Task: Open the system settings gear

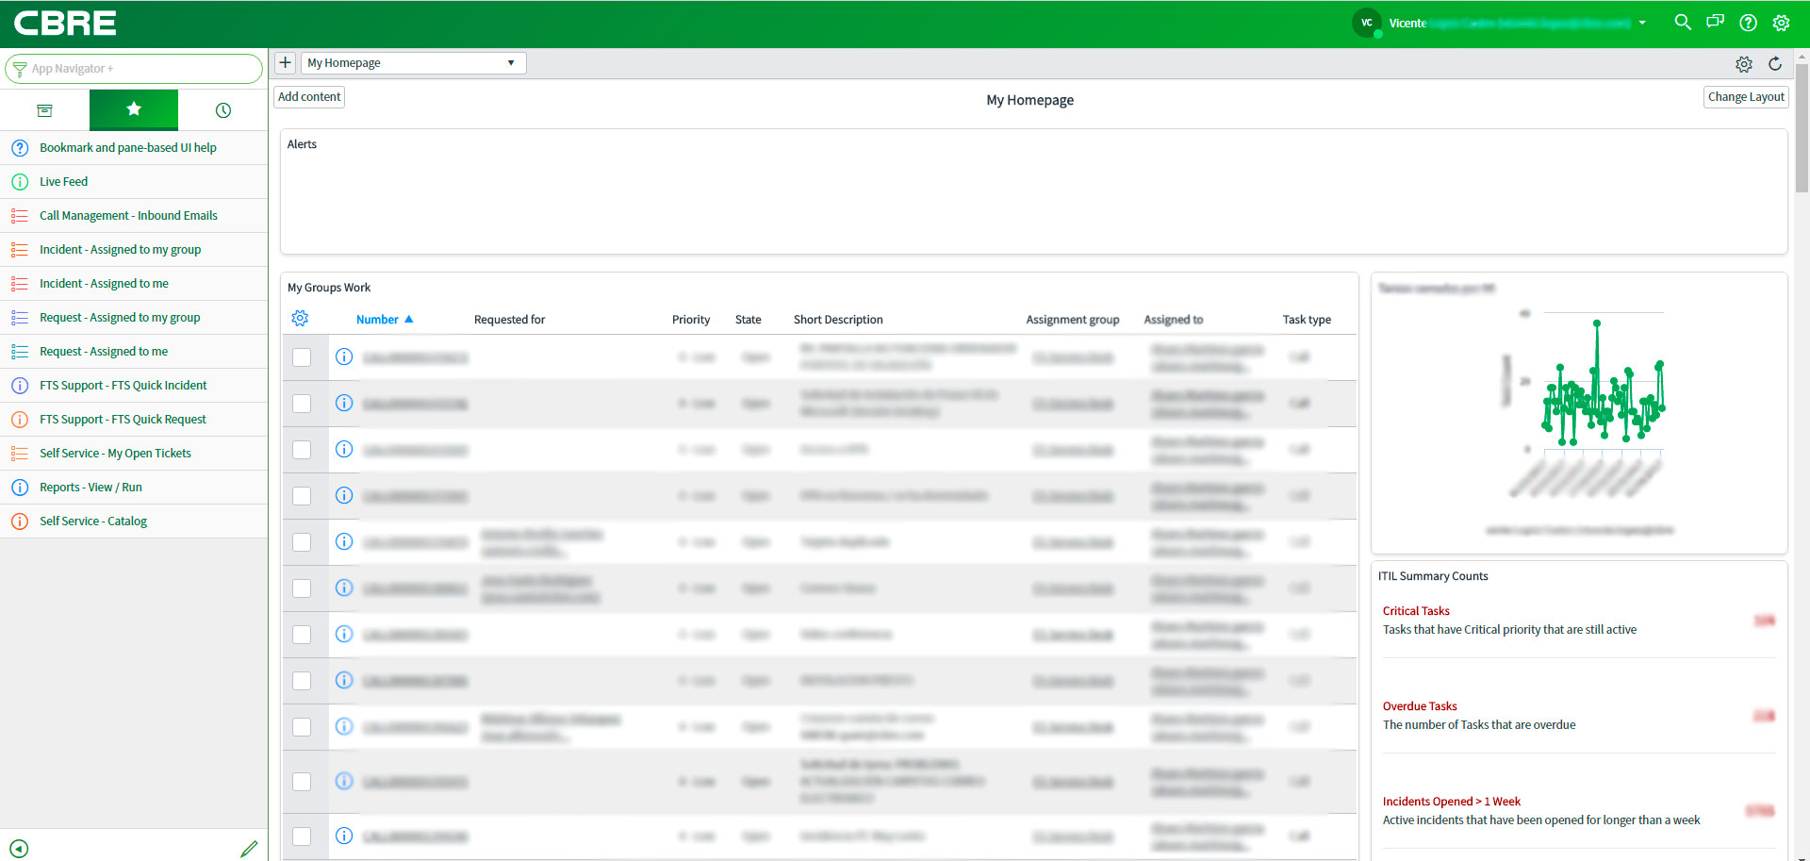Action: (1782, 23)
